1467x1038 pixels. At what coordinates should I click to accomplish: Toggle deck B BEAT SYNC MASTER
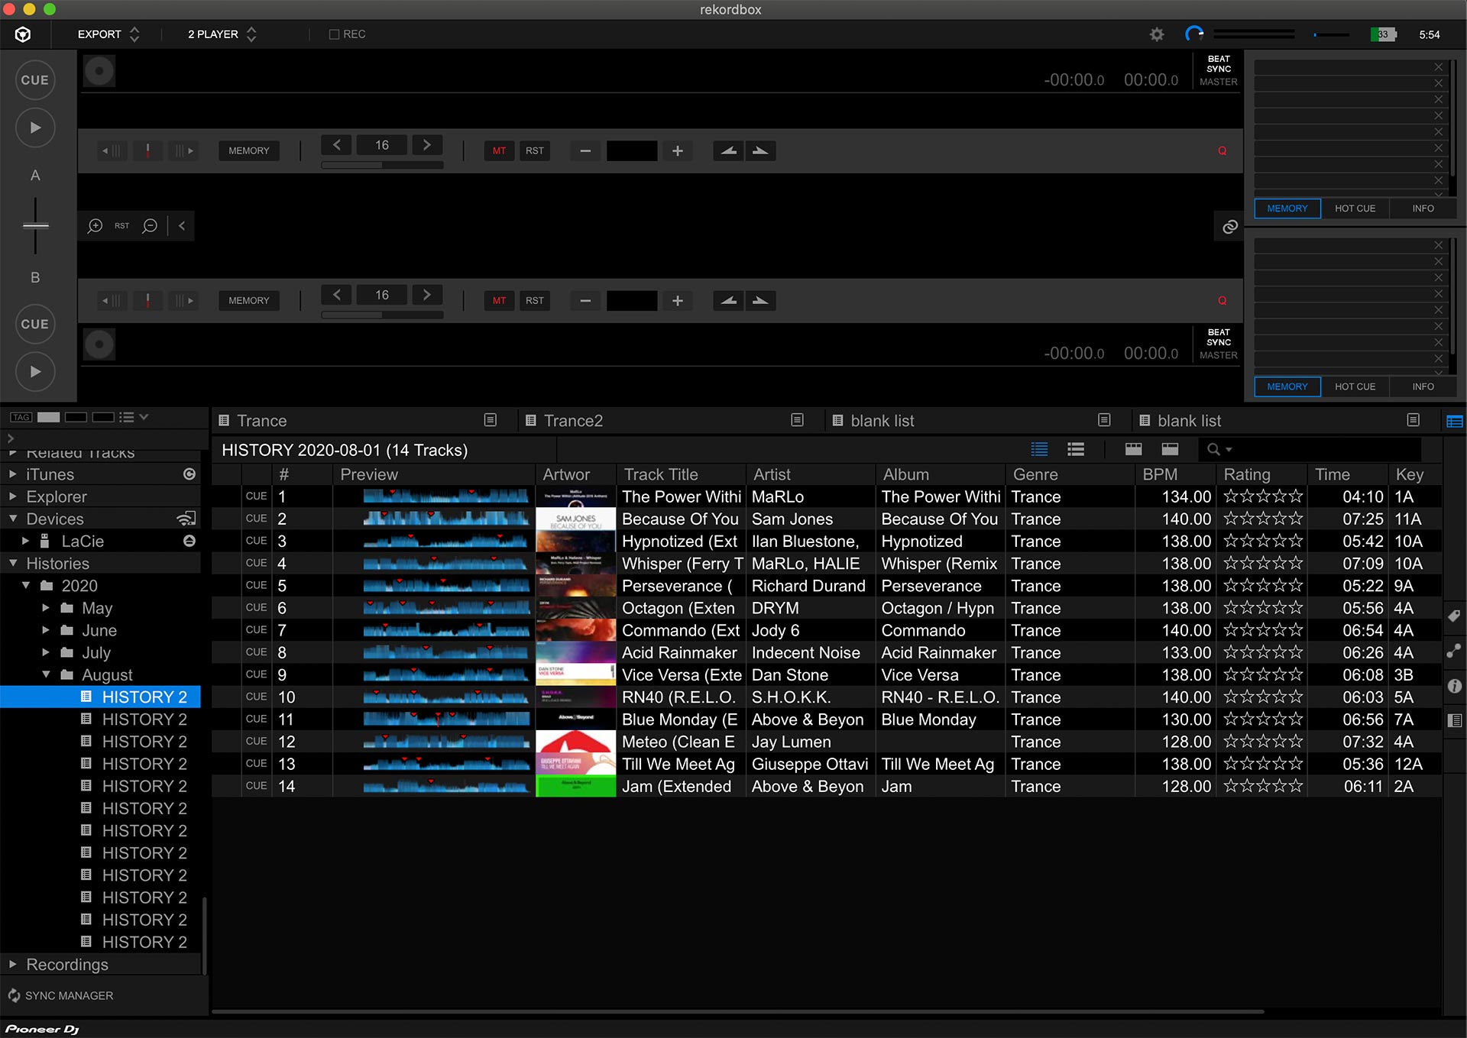[x=1219, y=344]
